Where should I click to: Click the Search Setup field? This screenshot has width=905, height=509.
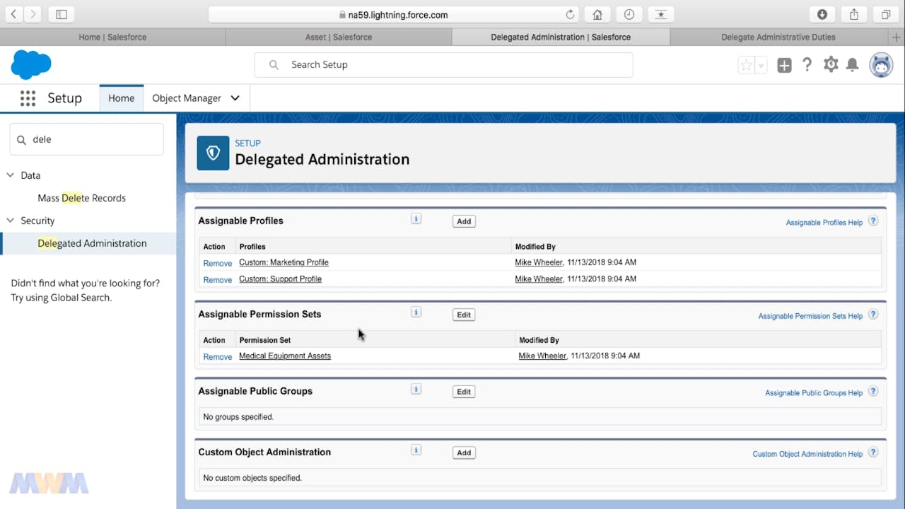(443, 65)
